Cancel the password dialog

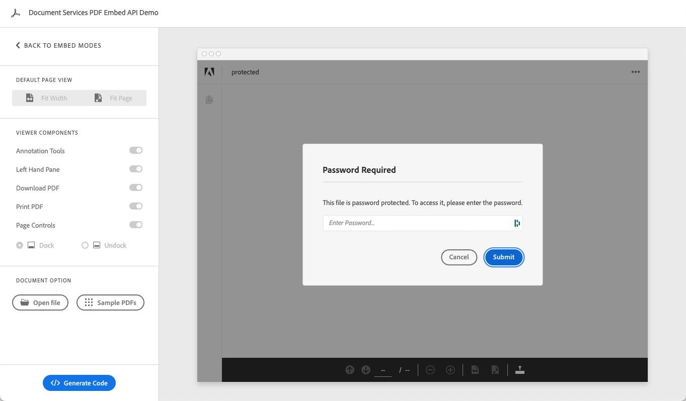point(459,257)
